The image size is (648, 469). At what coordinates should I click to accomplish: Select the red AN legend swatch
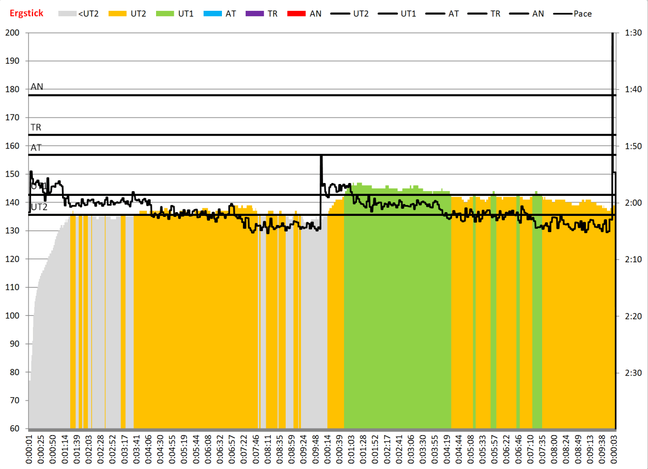click(296, 13)
